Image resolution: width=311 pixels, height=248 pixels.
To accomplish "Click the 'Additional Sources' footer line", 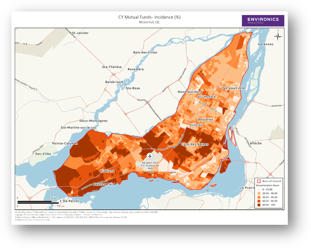I will coord(71,217).
